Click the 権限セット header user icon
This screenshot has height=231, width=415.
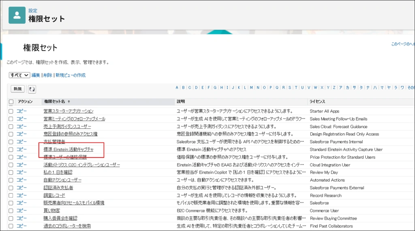point(17,15)
